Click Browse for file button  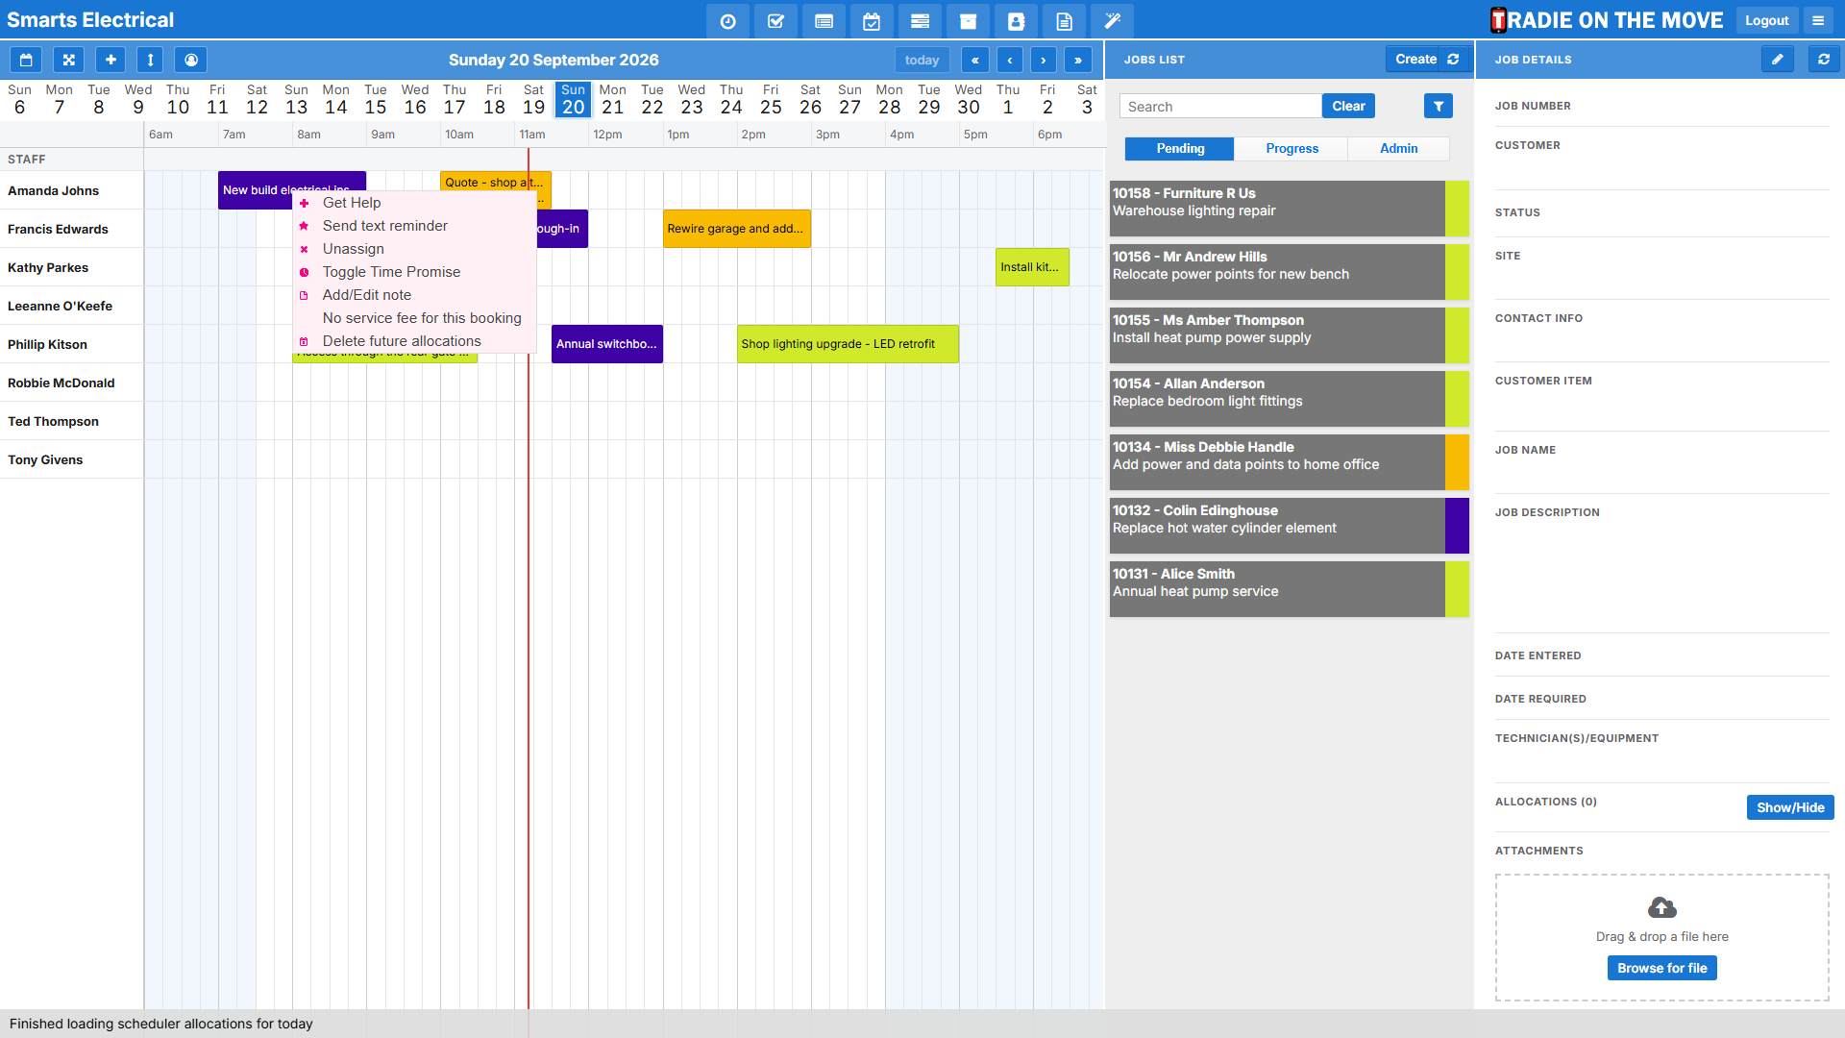[x=1662, y=968]
